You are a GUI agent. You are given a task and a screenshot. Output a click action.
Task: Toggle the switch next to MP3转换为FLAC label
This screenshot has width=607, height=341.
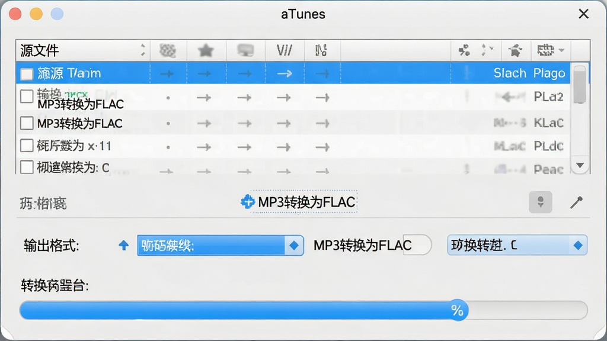click(x=417, y=245)
